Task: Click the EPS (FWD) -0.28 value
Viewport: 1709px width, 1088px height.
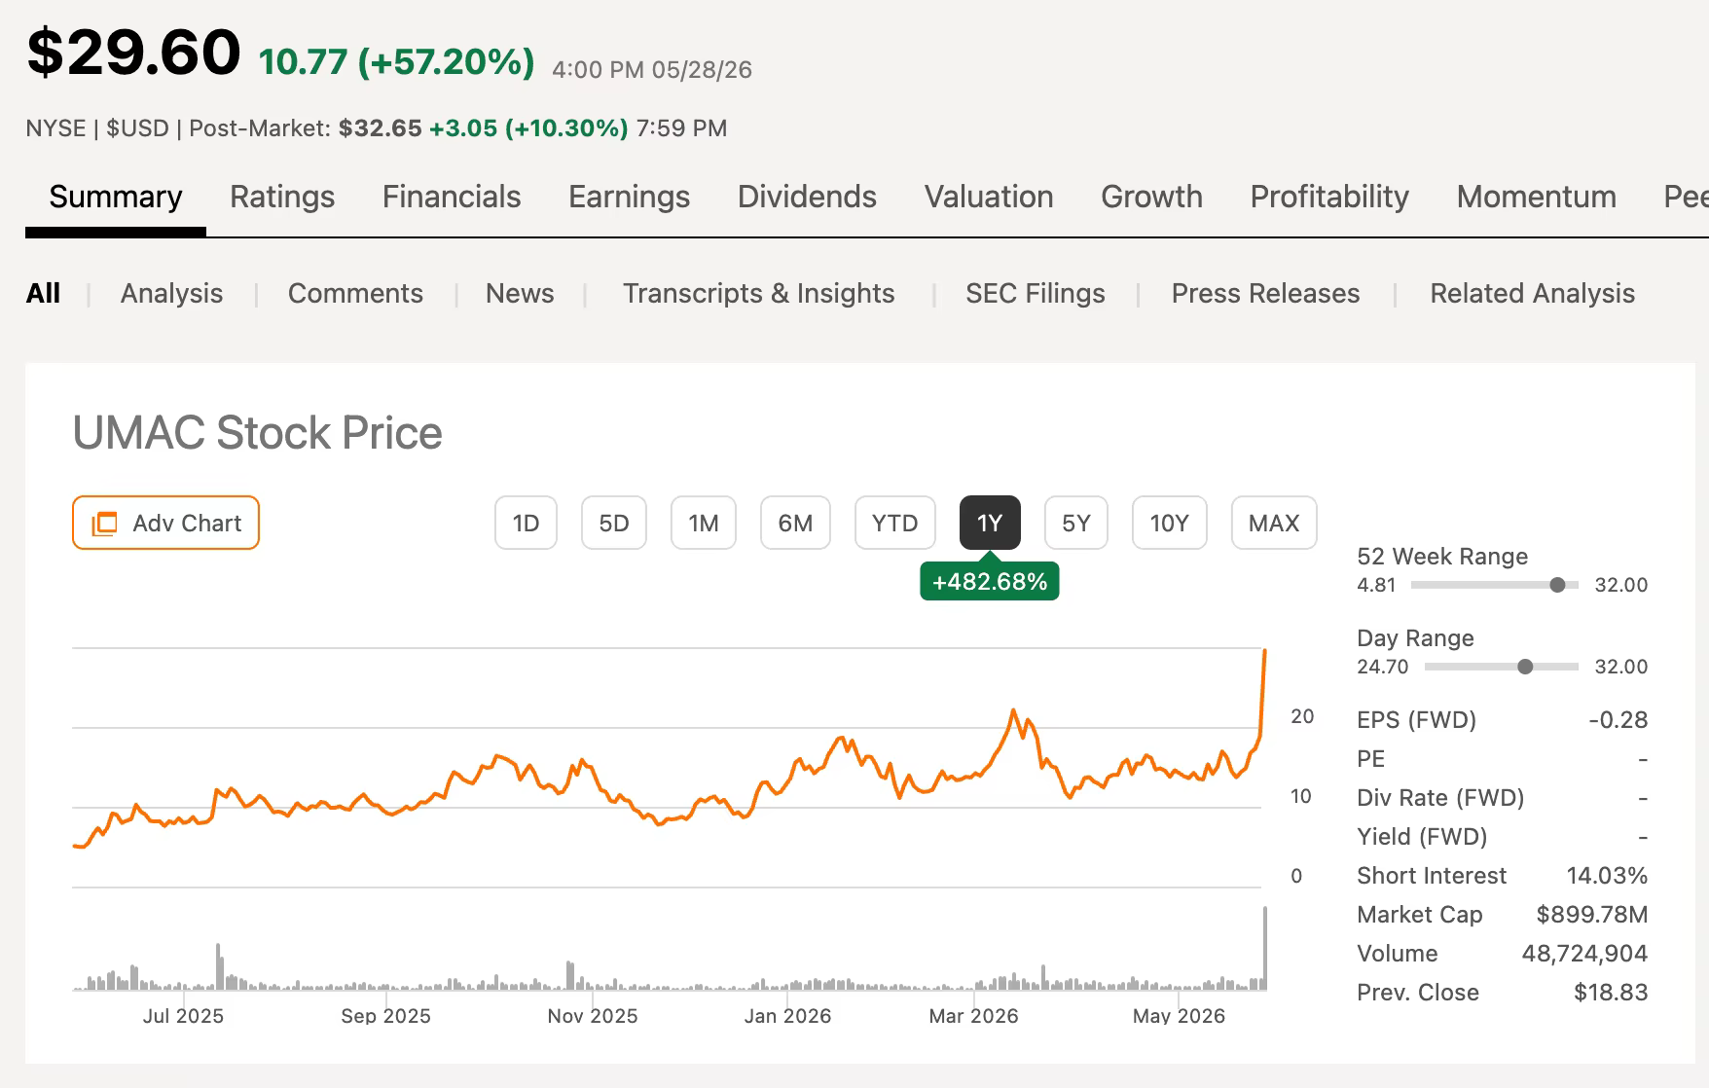Action: pos(1618,720)
